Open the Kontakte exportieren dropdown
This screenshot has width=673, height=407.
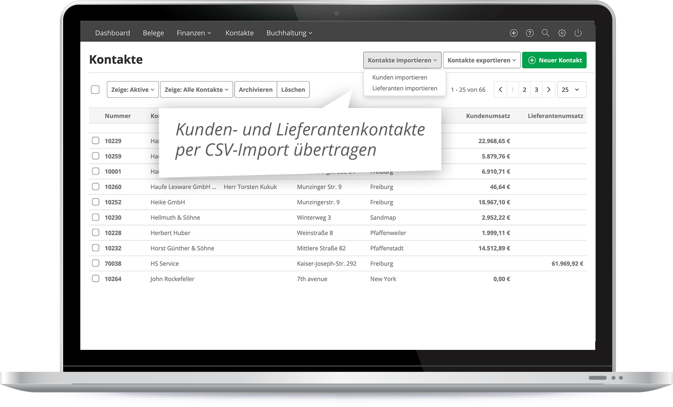click(481, 60)
